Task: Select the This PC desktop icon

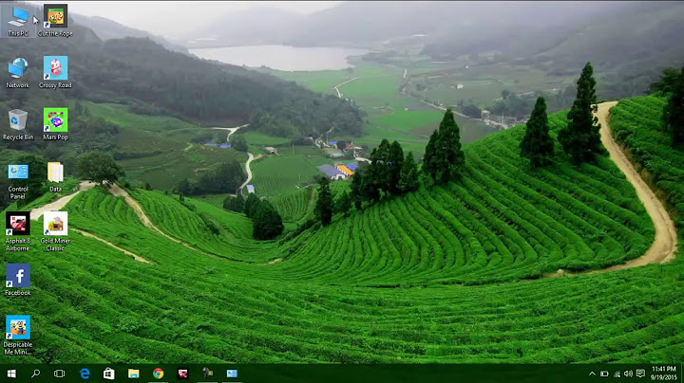Action: coord(18,21)
